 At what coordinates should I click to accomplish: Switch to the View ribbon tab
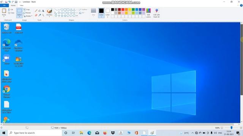22,5
